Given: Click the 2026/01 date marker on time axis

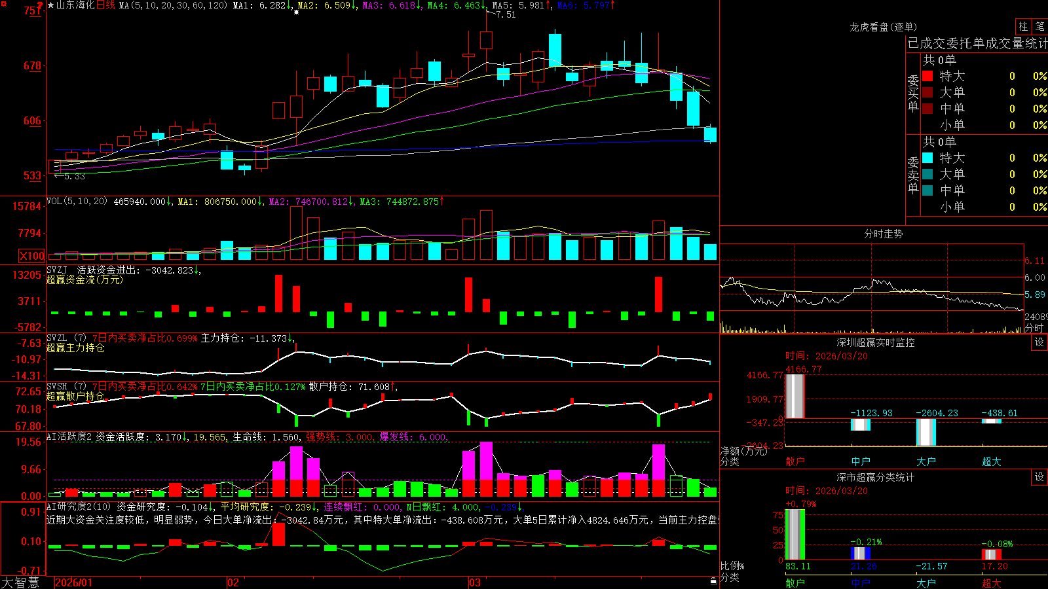Looking at the screenshot, I should (74, 582).
